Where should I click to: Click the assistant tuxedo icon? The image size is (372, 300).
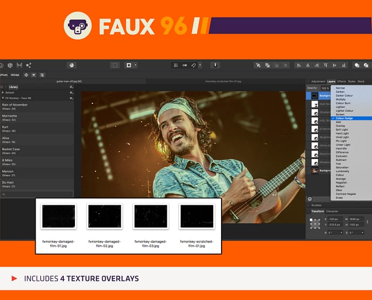[x=215, y=65]
